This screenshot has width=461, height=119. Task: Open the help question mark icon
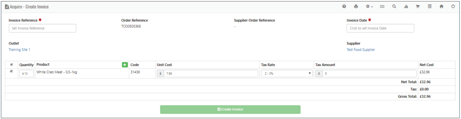tap(344, 6)
